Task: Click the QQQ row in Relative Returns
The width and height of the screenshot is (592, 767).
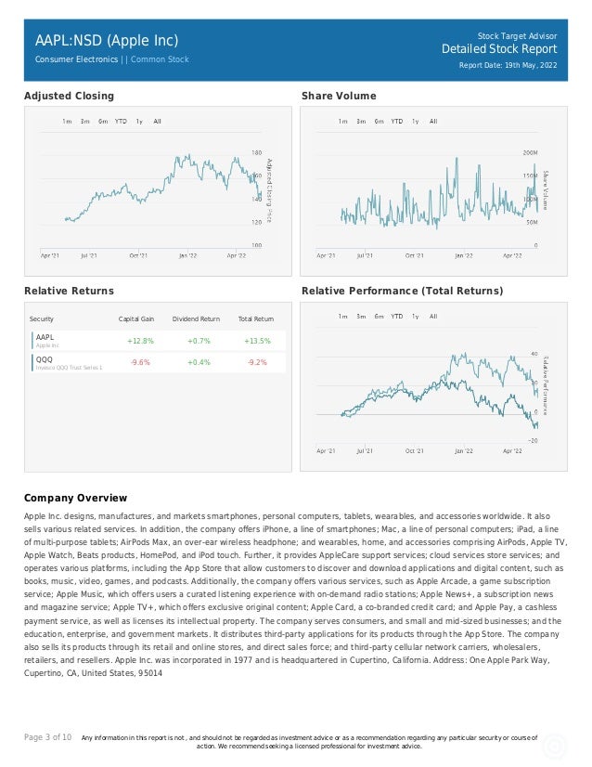Action: [x=159, y=362]
